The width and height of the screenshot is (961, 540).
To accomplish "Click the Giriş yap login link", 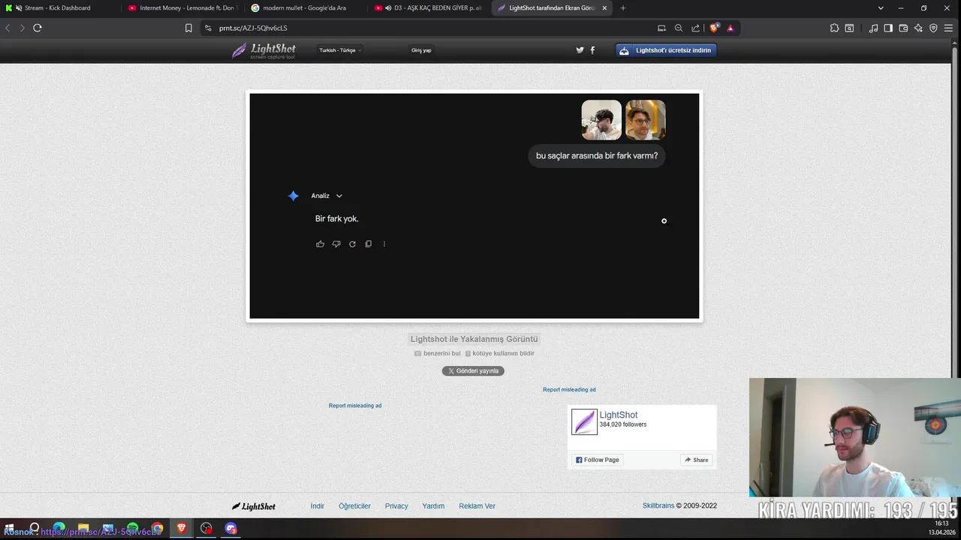I will [x=421, y=50].
